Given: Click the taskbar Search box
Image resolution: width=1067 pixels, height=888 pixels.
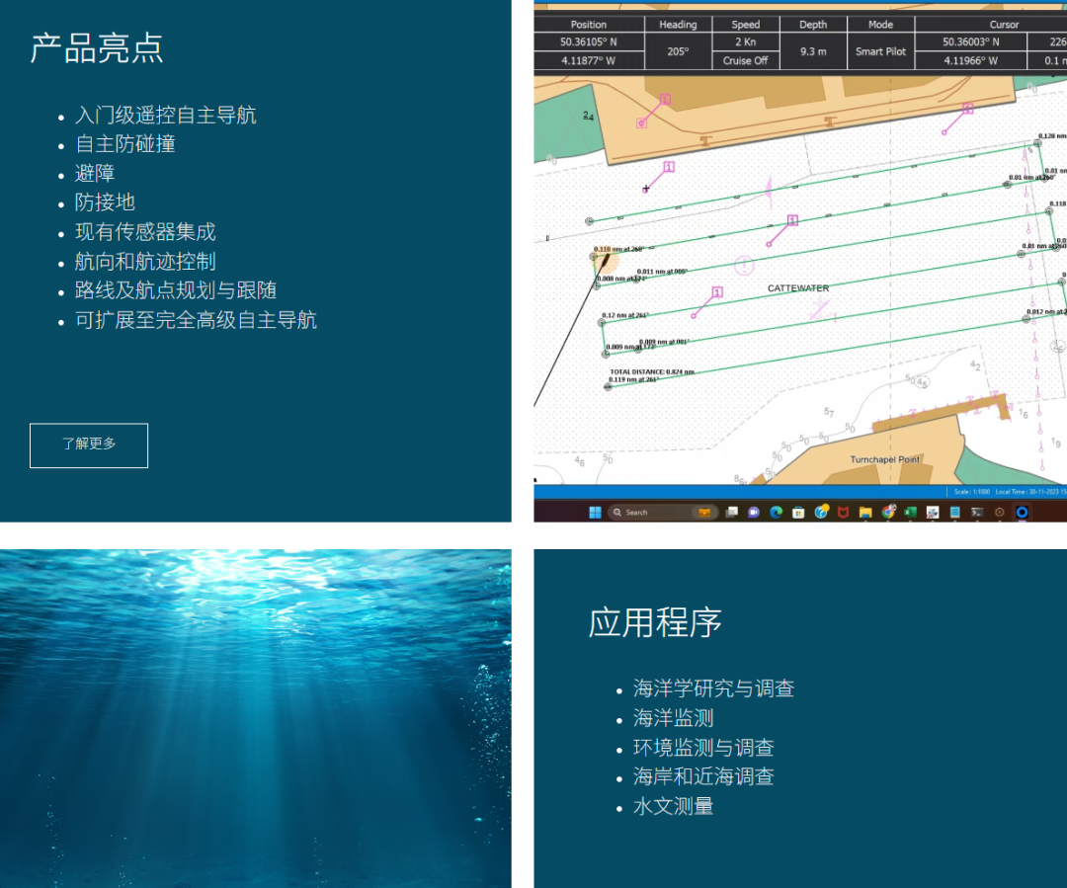Looking at the screenshot, I should coord(663,513).
